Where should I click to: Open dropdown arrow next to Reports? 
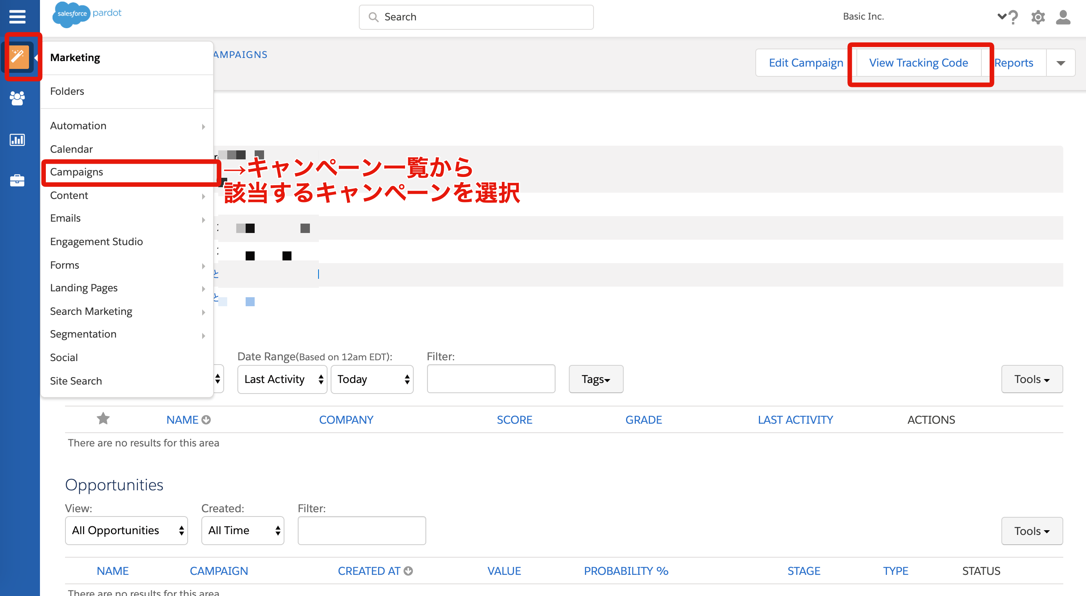(1061, 63)
